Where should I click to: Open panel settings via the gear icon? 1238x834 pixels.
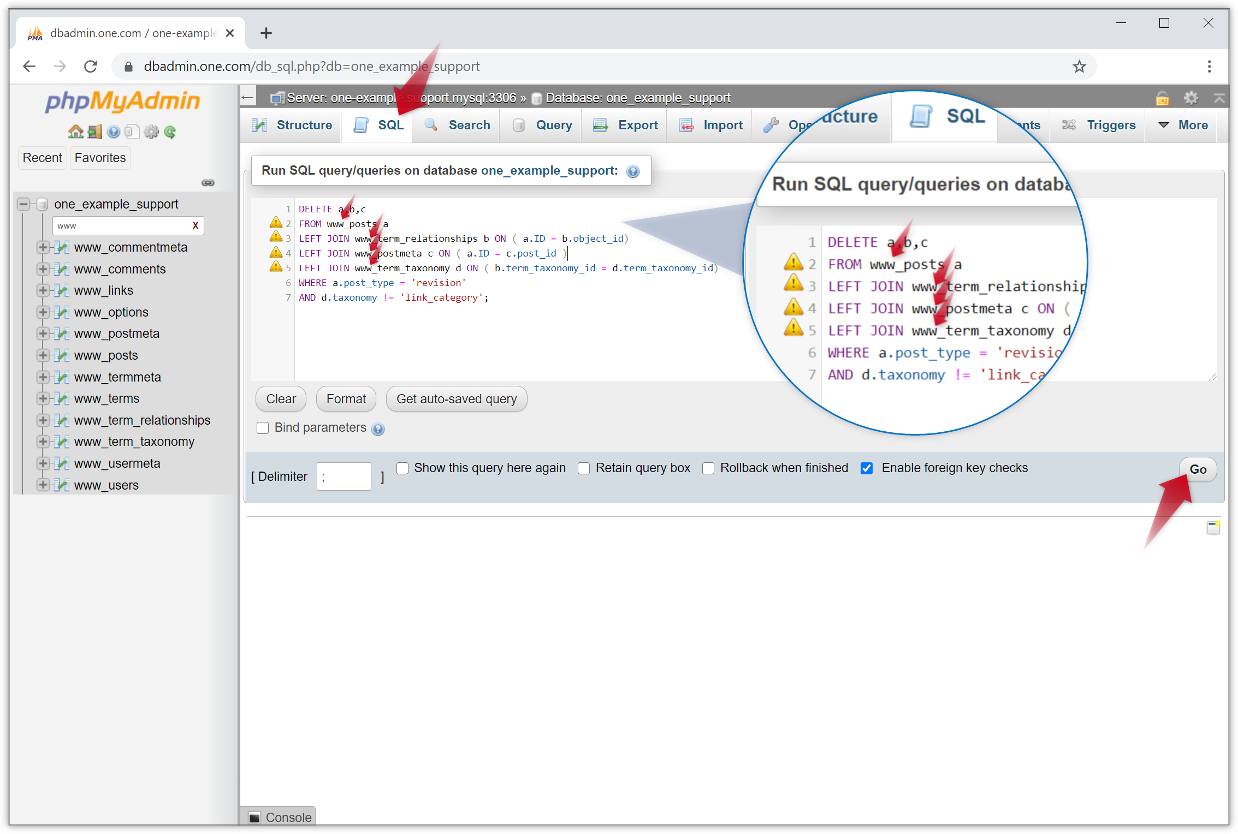pyautogui.click(x=152, y=132)
